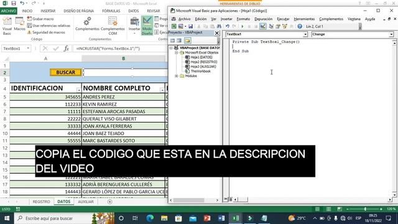
Task: Save the project from the VBA toolbar
Action: click(x=190, y=26)
